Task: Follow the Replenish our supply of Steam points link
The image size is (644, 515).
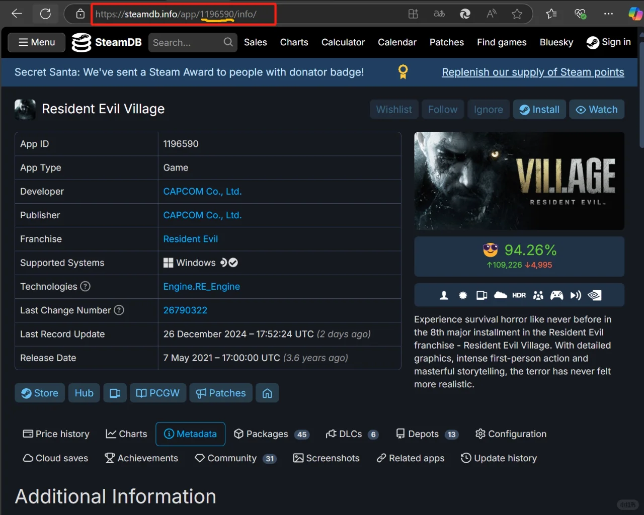Action: click(x=533, y=72)
